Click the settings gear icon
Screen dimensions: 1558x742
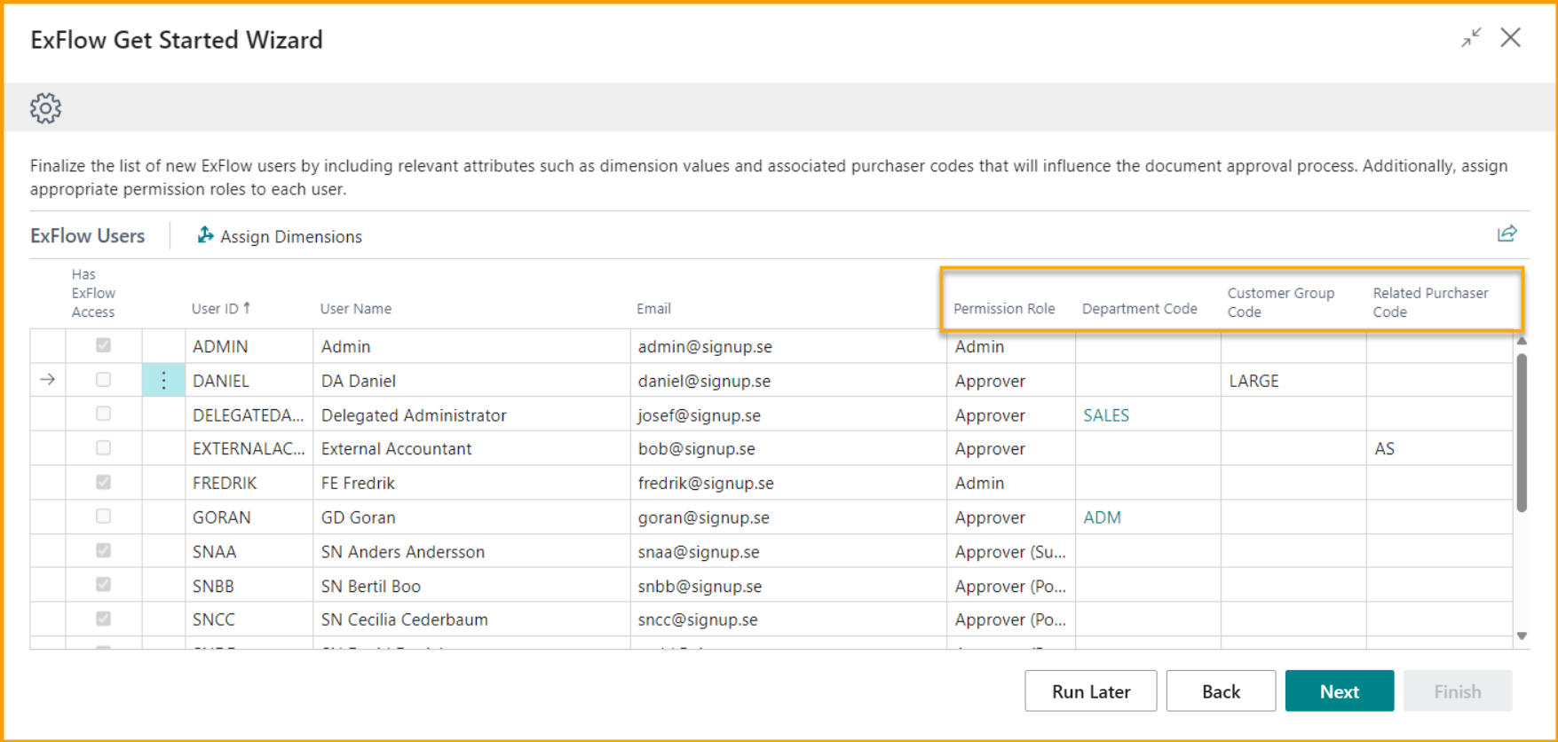point(45,108)
